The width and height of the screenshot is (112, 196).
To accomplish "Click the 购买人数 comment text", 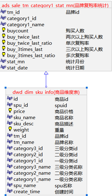I will pyautogui.click(x=75, y=31).
